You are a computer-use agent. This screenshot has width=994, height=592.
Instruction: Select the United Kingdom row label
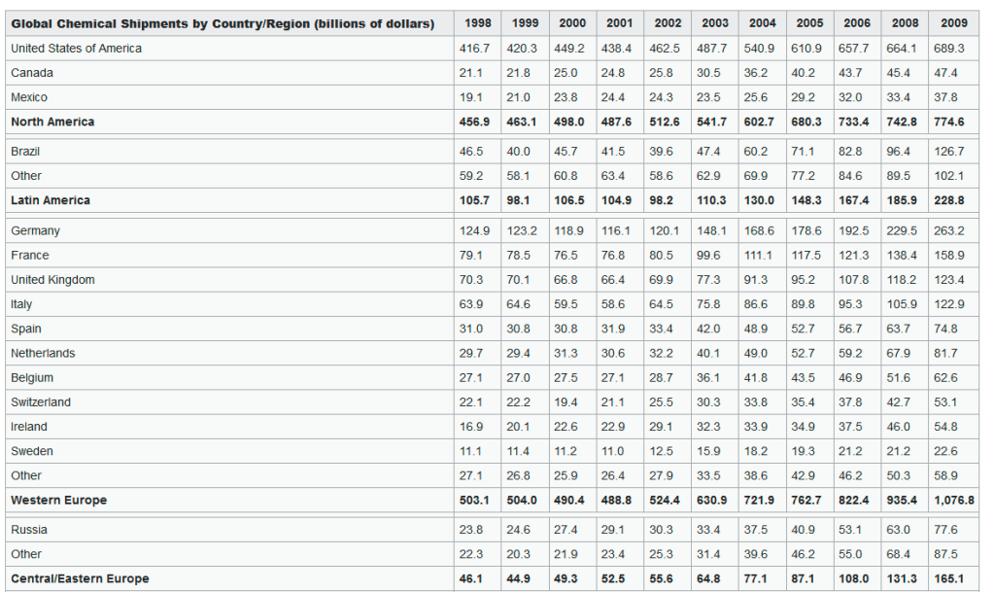coord(52,280)
